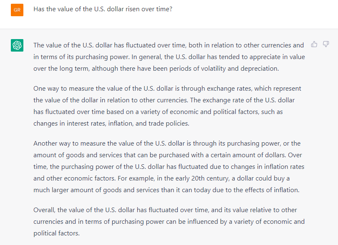338x245 pixels.
Task: Click the thumbs down feedback icon
Action: point(326,44)
